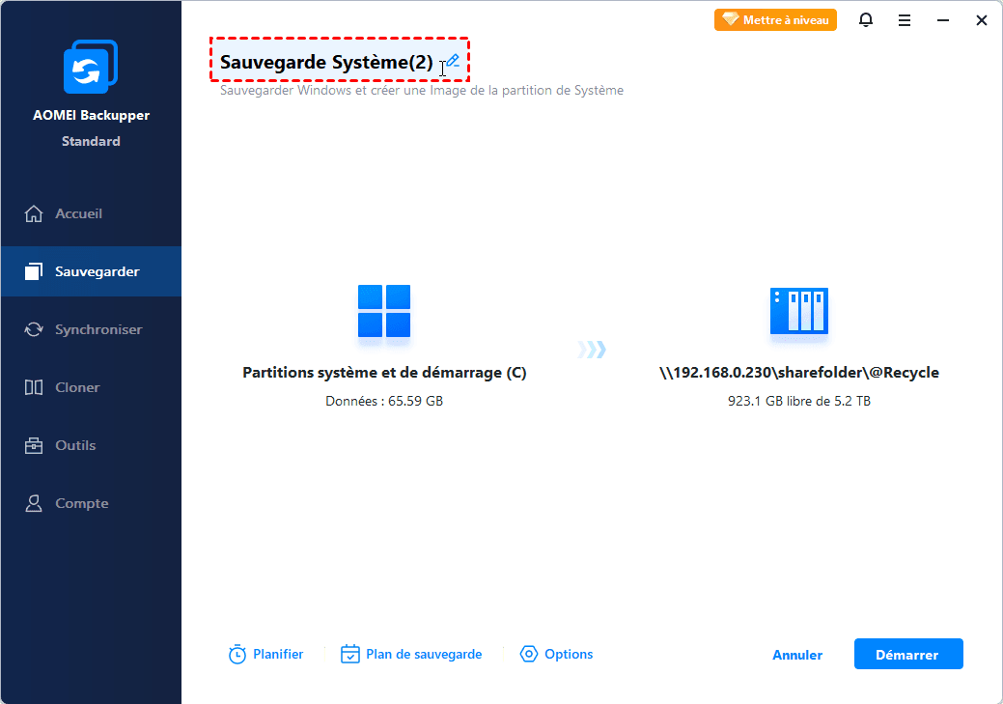This screenshot has height=704, width=1003.
Task: Click the NAS destination storage icon
Action: tap(799, 311)
